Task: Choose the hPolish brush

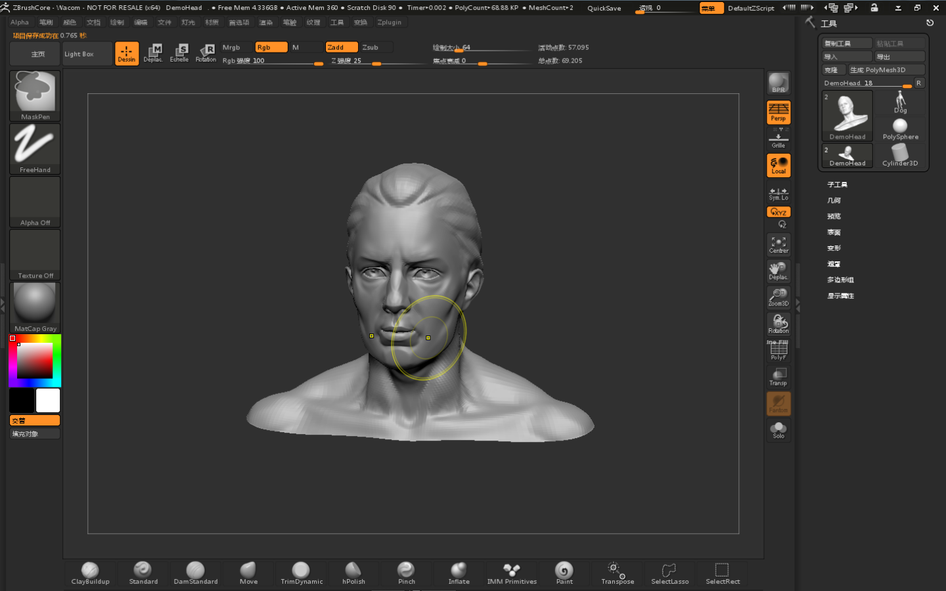Action: click(353, 573)
